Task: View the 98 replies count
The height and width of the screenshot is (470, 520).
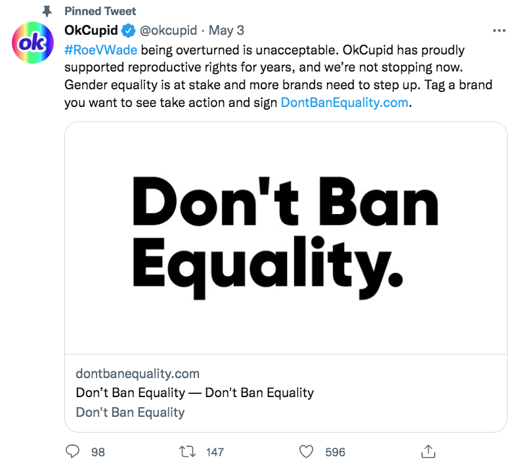Action: point(98,452)
